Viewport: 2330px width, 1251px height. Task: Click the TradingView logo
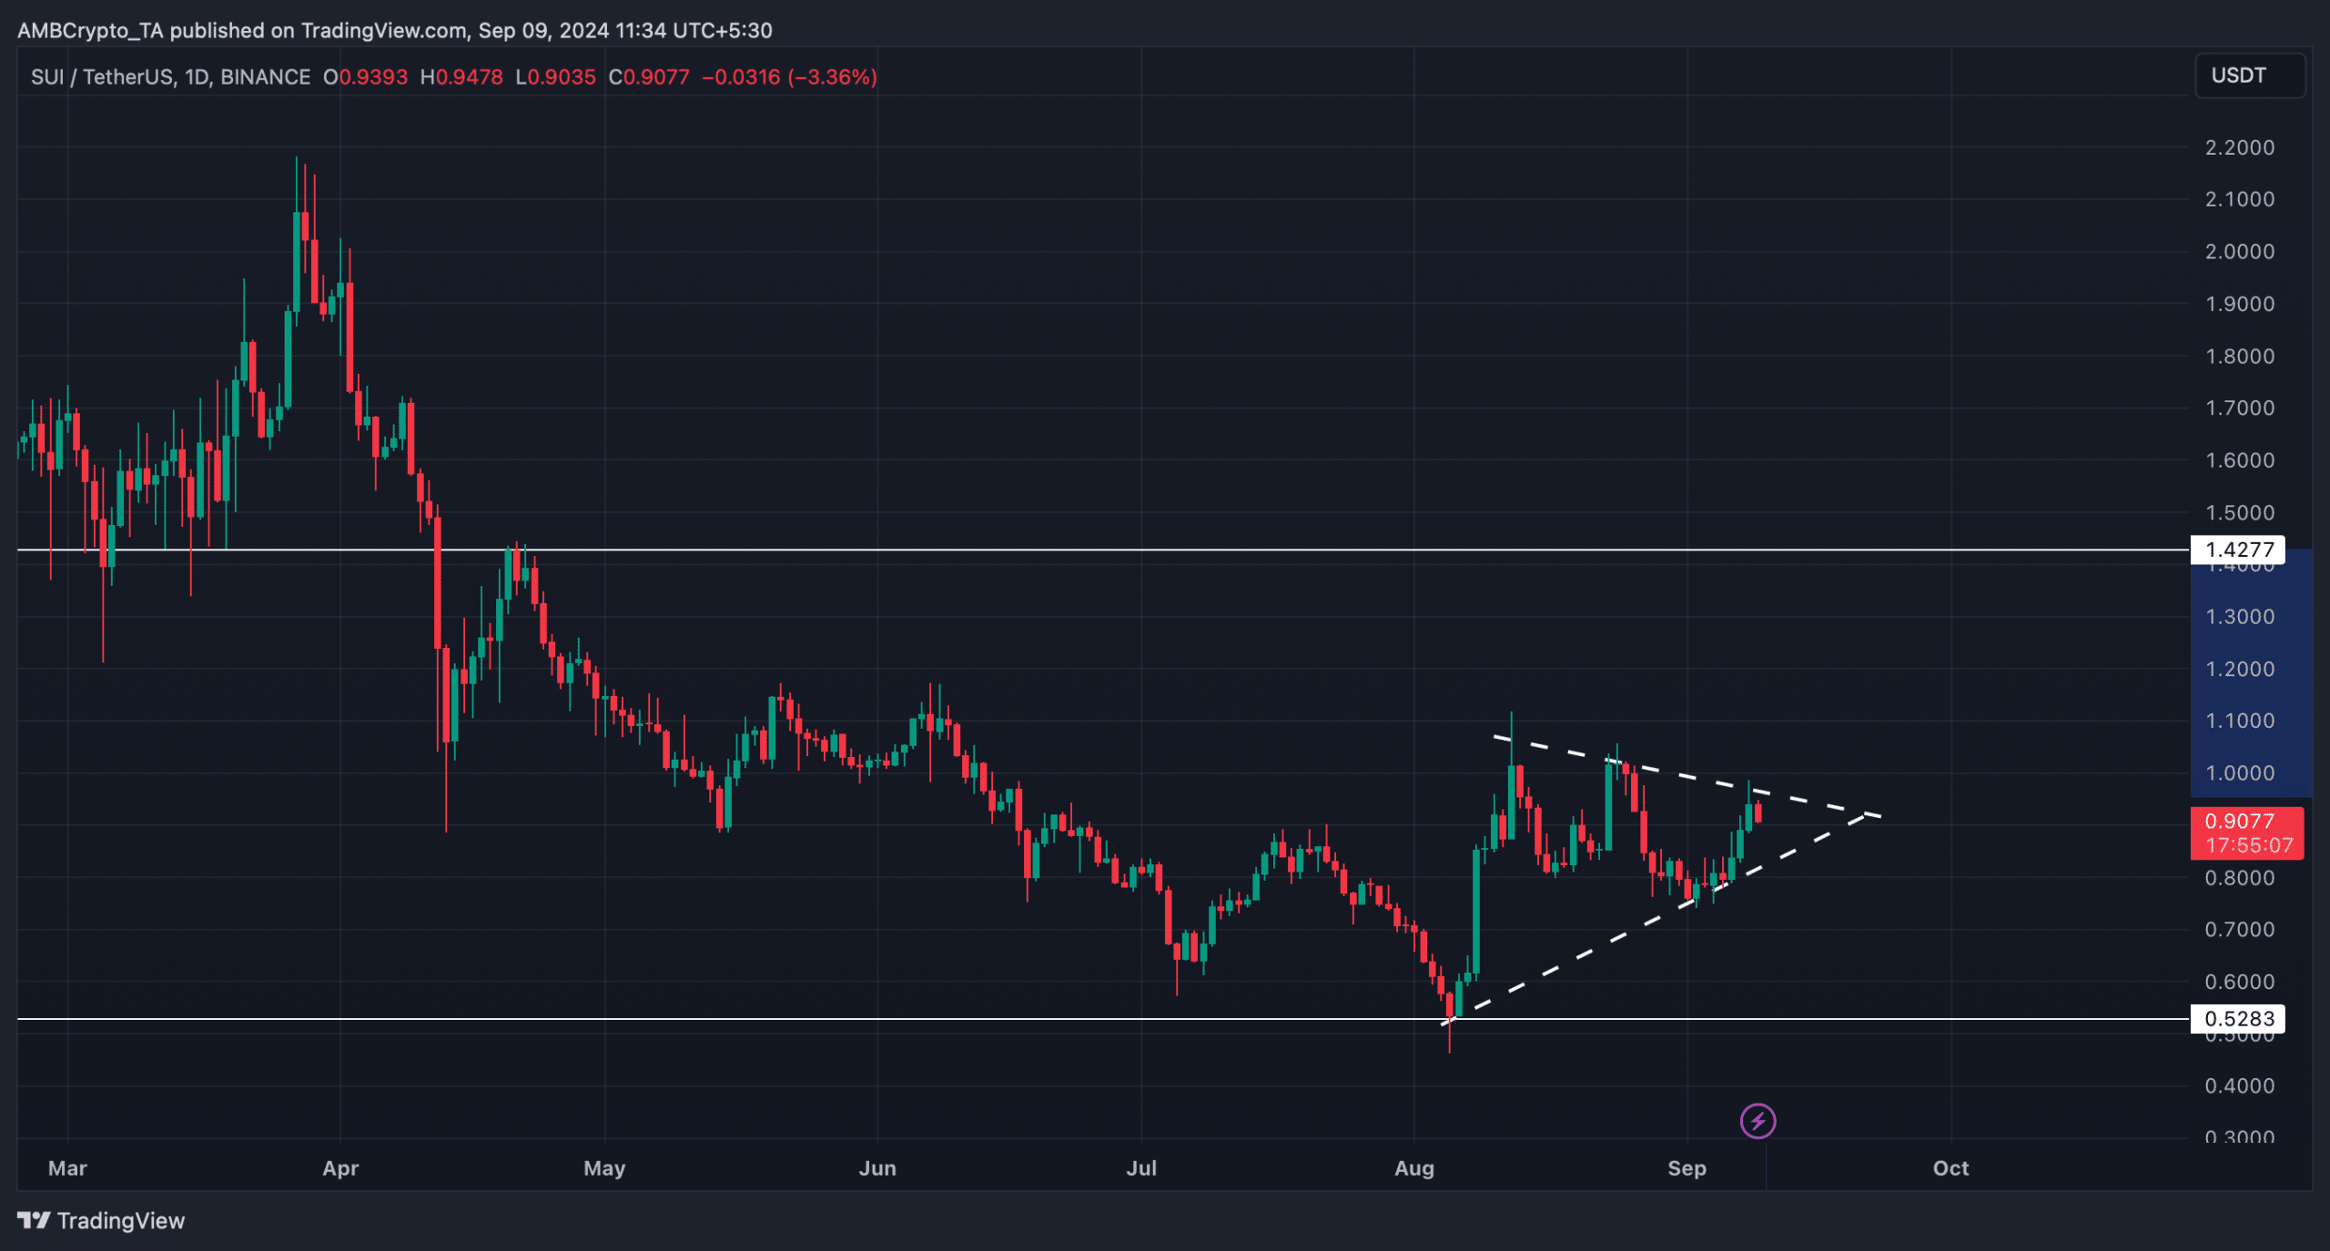[x=101, y=1220]
